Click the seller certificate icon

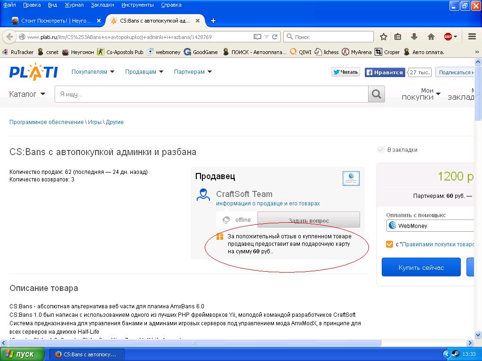click(351, 178)
